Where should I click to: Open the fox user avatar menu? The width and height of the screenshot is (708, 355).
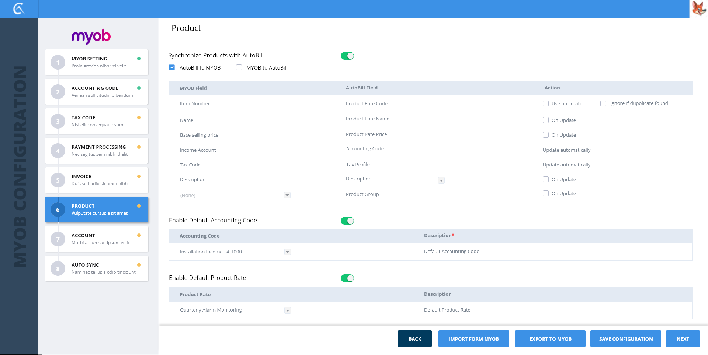point(698,8)
